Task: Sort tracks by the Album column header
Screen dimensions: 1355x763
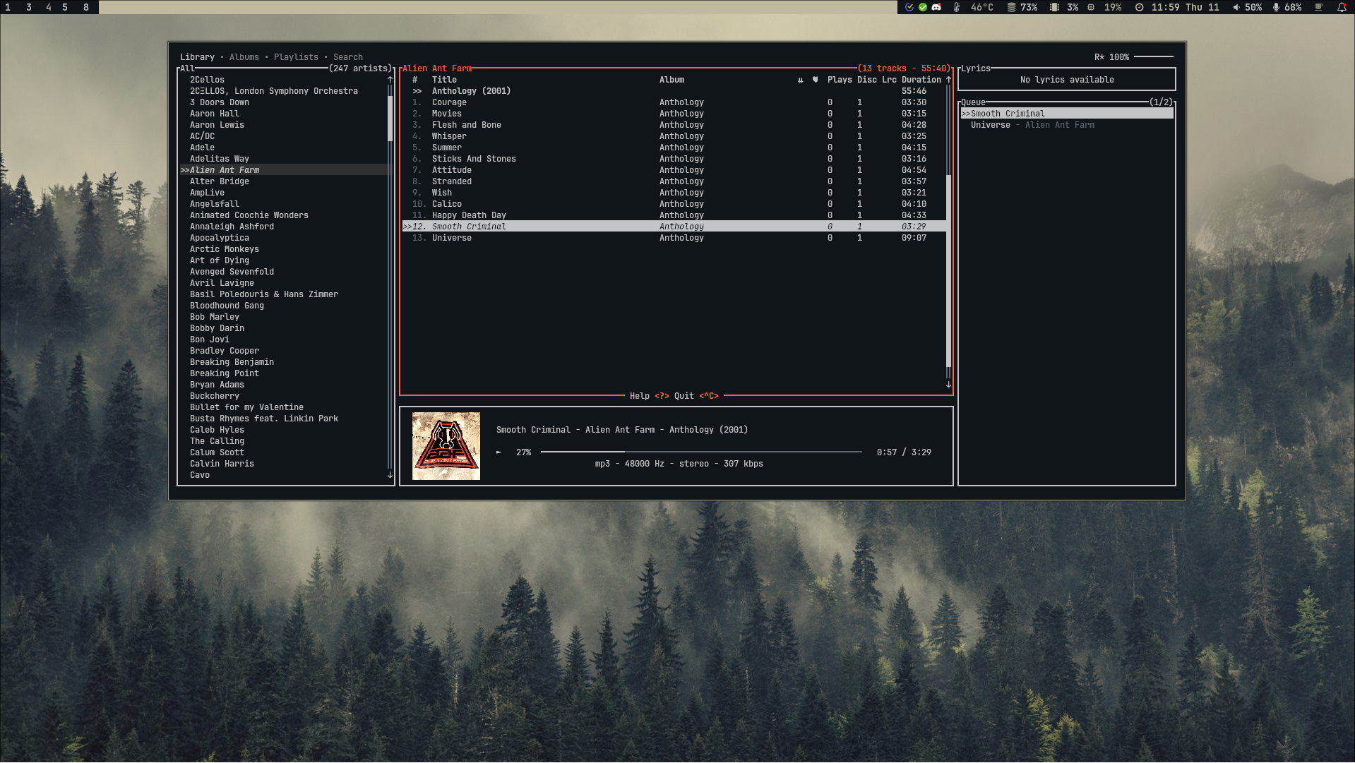Action: pos(671,80)
